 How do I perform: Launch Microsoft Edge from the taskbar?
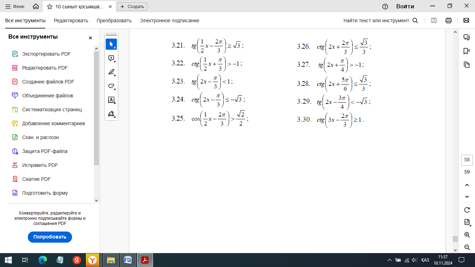(x=43, y=260)
